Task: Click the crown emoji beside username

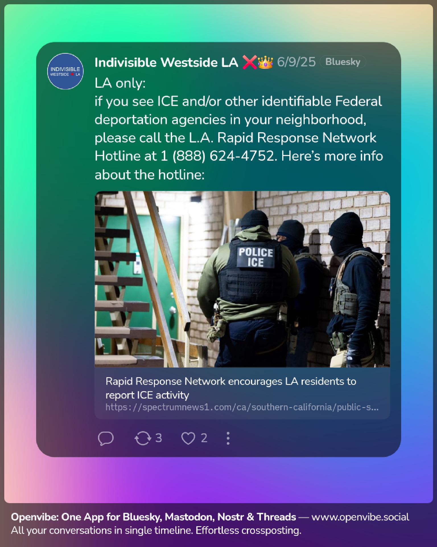Action: 265,62
